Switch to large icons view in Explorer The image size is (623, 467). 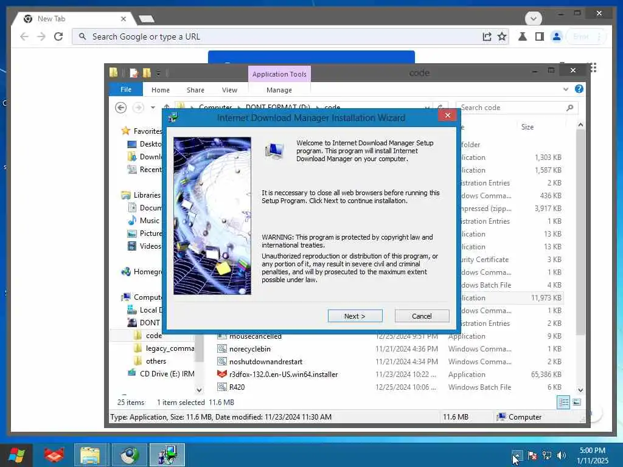[x=577, y=403]
